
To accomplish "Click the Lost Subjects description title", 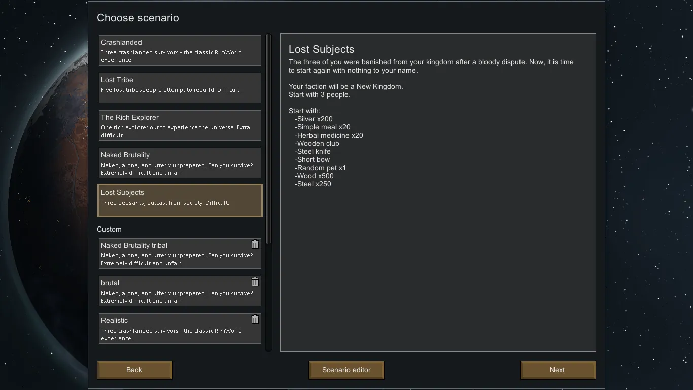I will (x=321, y=49).
